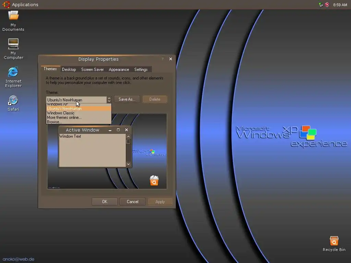351x263 pixels.
Task: Open the Screen Saver tab
Action: pyautogui.click(x=93, y=70)
